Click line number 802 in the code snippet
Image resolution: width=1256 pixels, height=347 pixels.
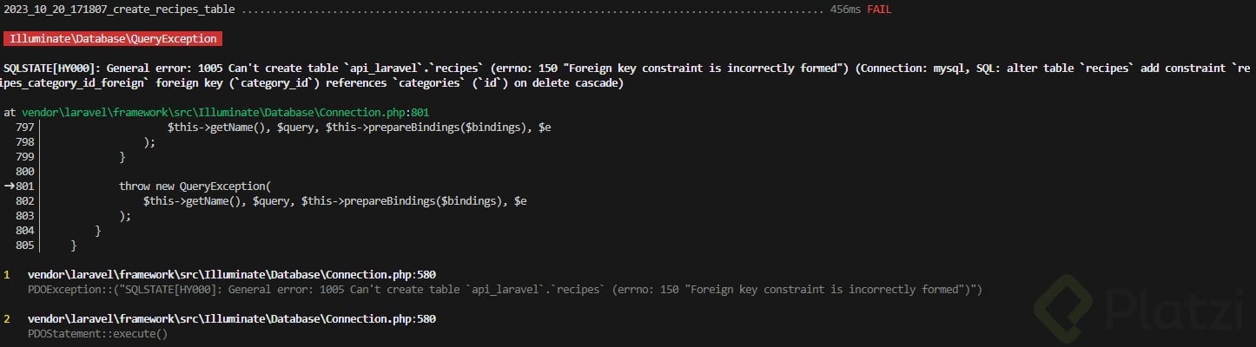tap(24, 201)
